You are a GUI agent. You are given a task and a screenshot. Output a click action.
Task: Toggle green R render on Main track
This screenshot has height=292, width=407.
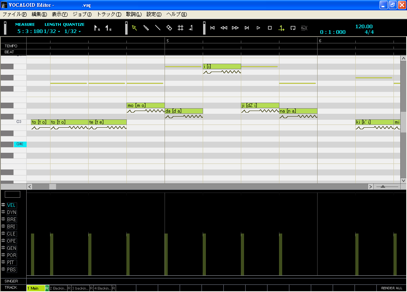47,288
